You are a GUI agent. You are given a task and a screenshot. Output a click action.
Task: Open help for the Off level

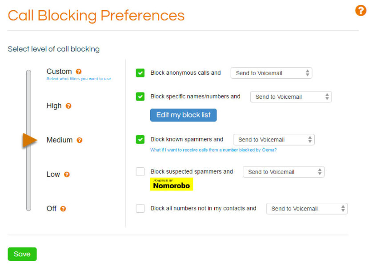click(x=63, y=209)
